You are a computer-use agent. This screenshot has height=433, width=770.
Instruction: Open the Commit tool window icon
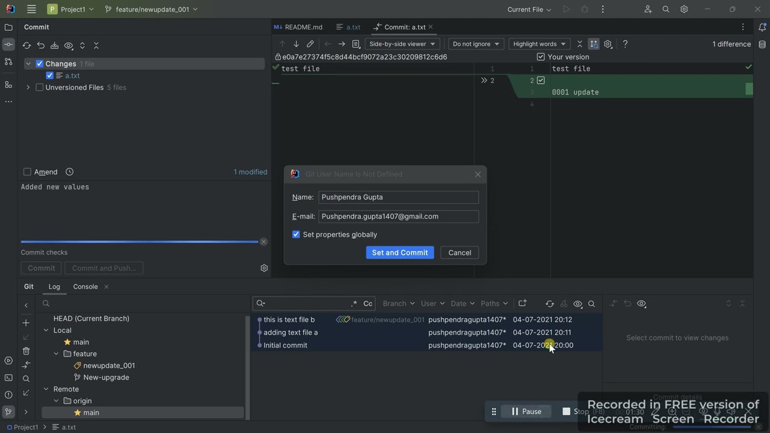8,45
